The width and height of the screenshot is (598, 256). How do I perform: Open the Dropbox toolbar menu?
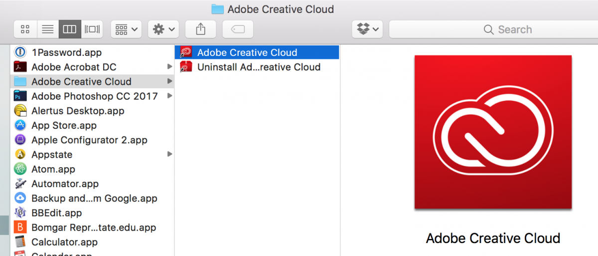point(367,29)
